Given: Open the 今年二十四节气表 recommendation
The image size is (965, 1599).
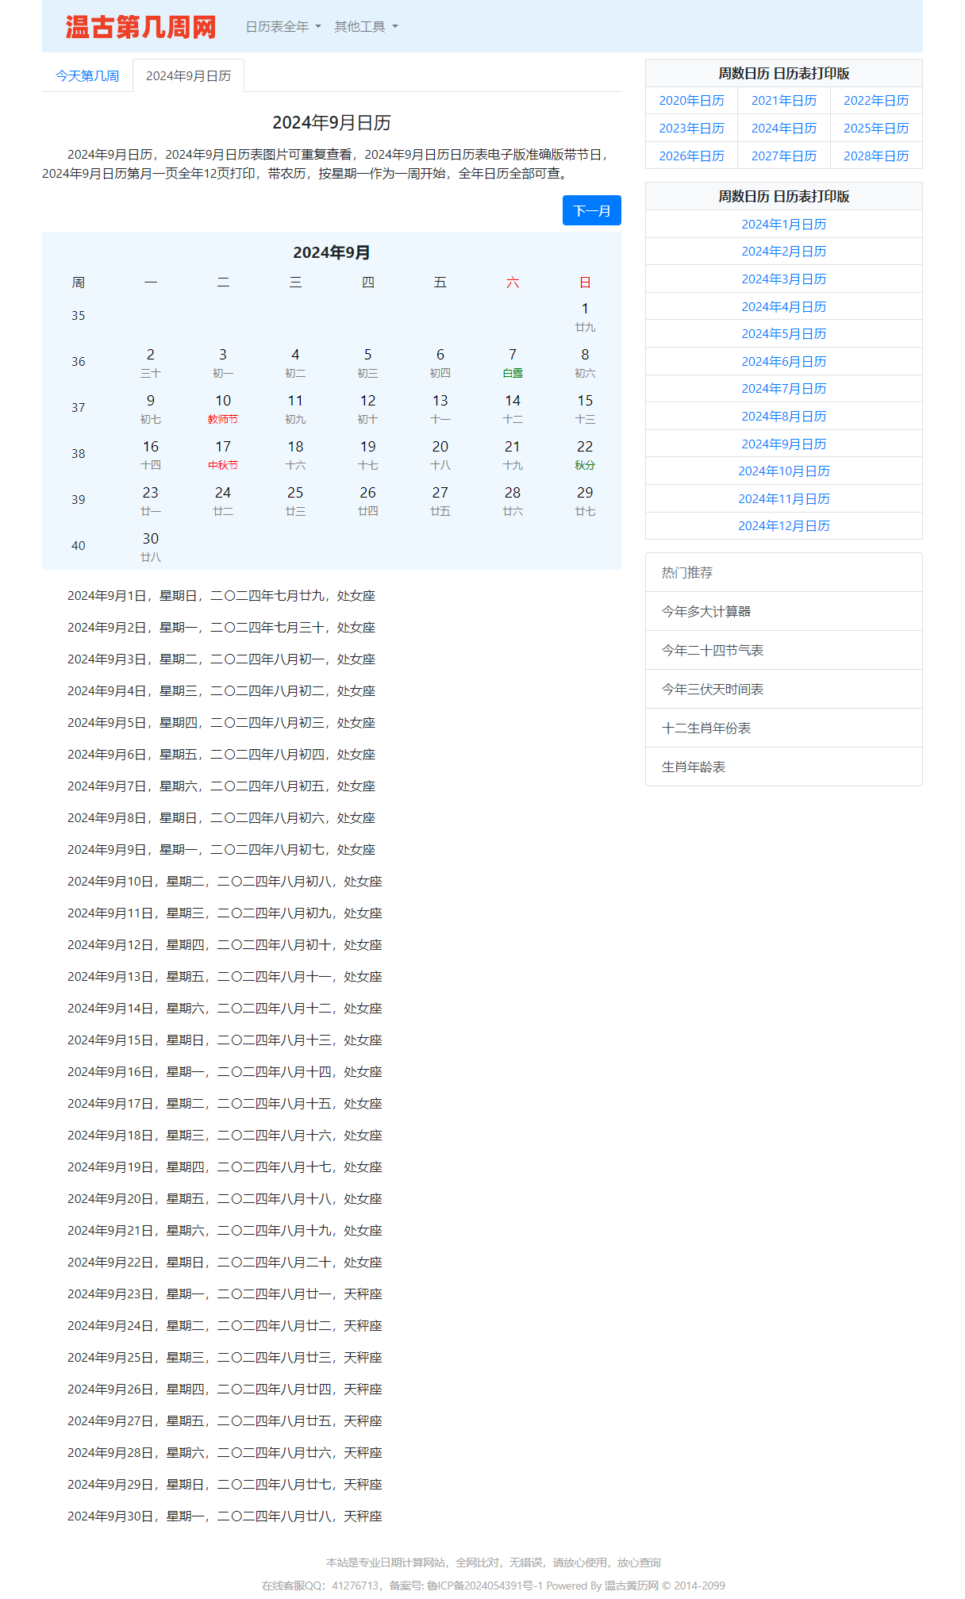Looking at the screenshot, I should (x=712, y=651).
